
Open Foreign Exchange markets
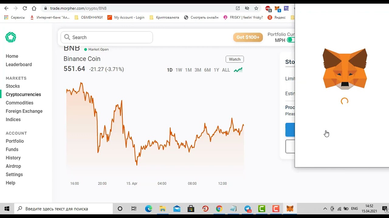[24, 111]
